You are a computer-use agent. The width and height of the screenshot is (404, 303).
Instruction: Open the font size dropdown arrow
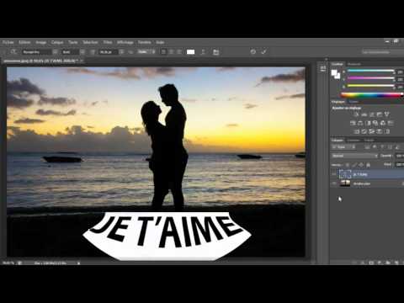tap(121, 52)
